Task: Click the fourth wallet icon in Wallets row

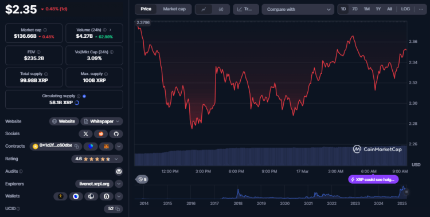Action: [x=107, y=196]
